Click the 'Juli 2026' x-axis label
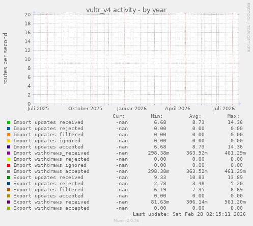The height and width of the screenshot is (226, 253). (x=224, y=109)
